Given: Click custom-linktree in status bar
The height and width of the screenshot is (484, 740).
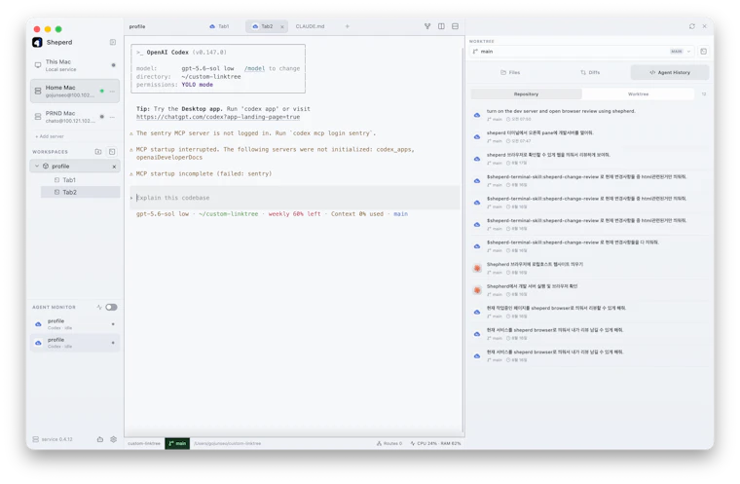Looking at the screenshot, I should click(144, 444).
